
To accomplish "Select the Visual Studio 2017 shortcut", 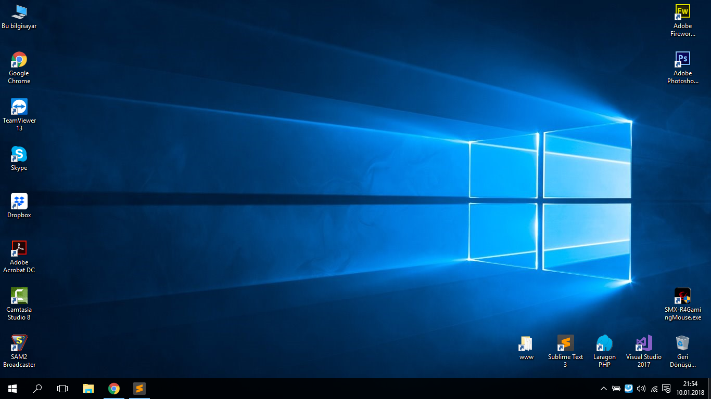I will point(644,351).
